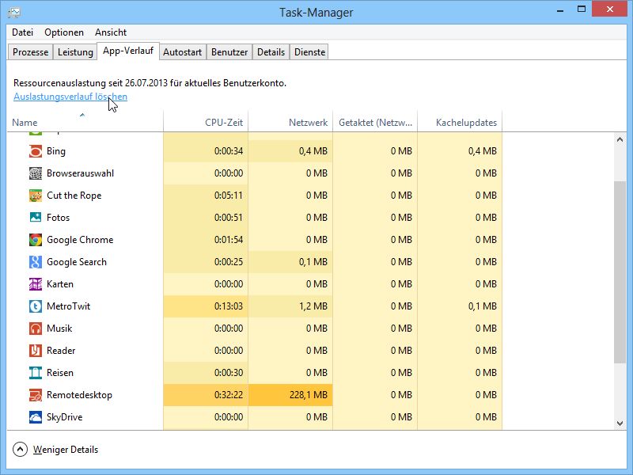Switch to the Leistung tab
The height and width of the screenshot is (475, 633).
[x=75, y=52]
